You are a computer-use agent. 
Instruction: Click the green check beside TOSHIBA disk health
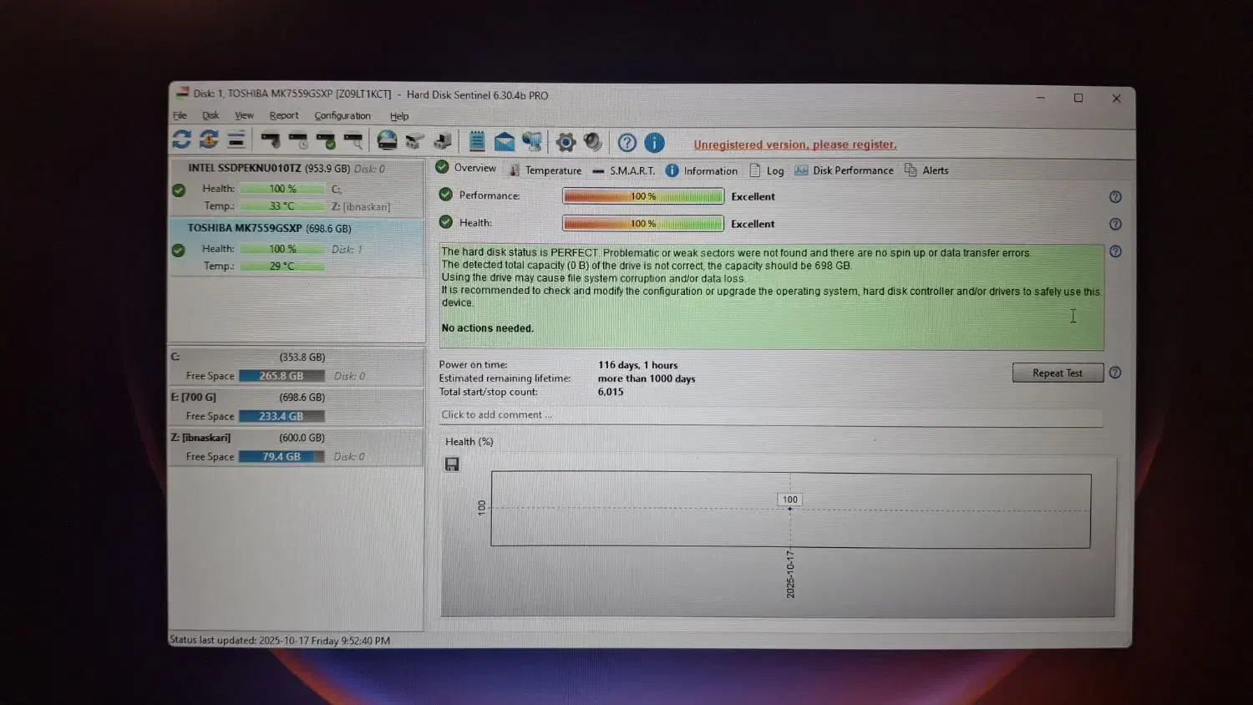point(178,250)
